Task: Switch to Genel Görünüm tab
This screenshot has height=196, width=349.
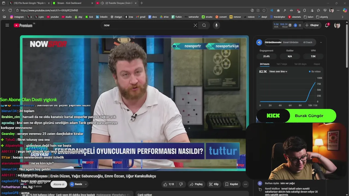Action: (x=291, y=42)
